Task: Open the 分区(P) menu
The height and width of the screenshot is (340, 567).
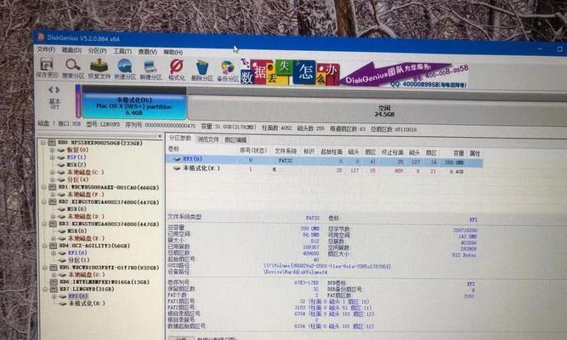Action: pyautogui.click(x=97, y=51)
